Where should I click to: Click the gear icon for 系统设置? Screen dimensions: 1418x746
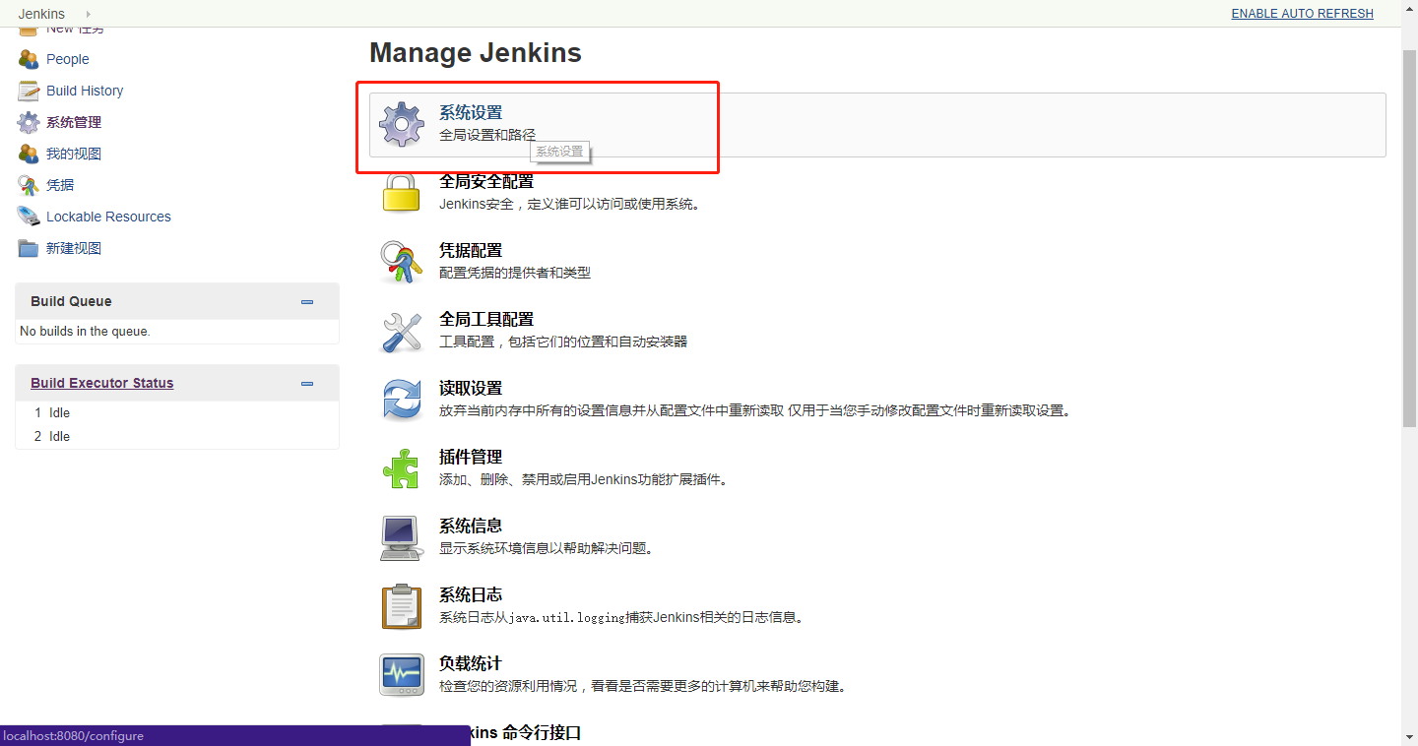tap(402, 124)
